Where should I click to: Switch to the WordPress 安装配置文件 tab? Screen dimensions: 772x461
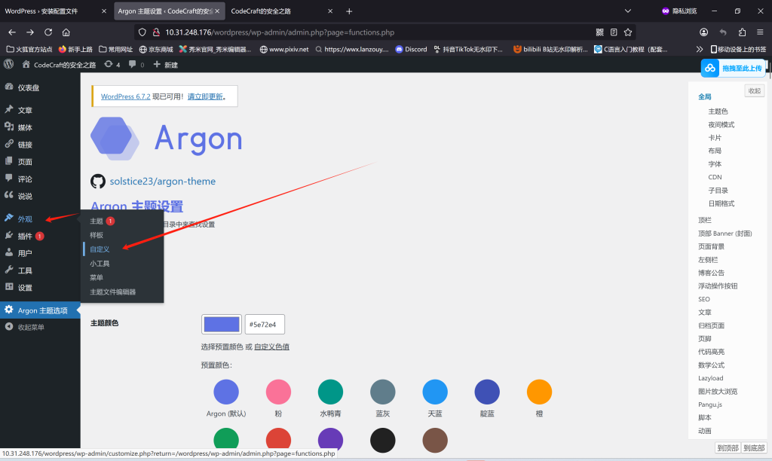coord(55,11)
